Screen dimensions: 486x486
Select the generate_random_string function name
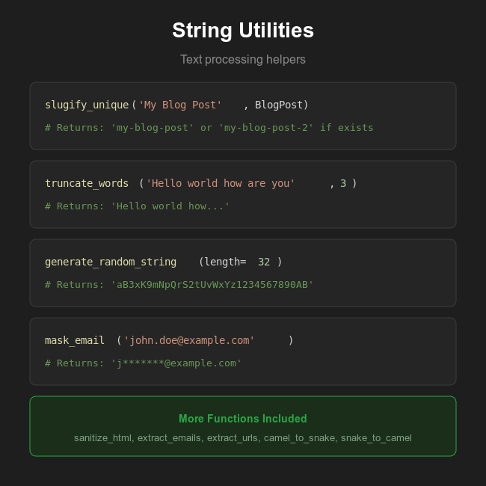pyautogui.click(x=111, y=262)
